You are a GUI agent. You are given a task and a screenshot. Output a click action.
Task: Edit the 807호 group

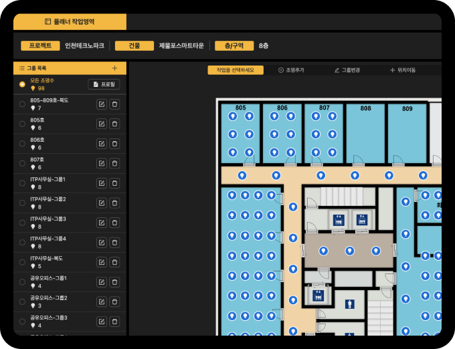pos(102,163)
